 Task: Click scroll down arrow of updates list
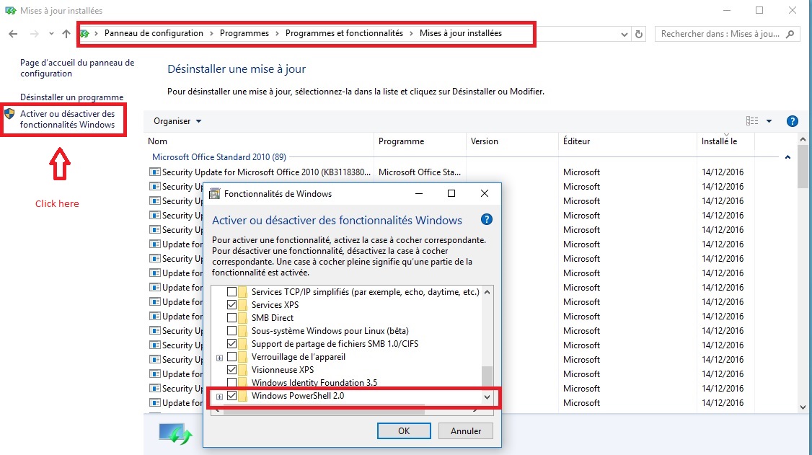coord(803,407)
